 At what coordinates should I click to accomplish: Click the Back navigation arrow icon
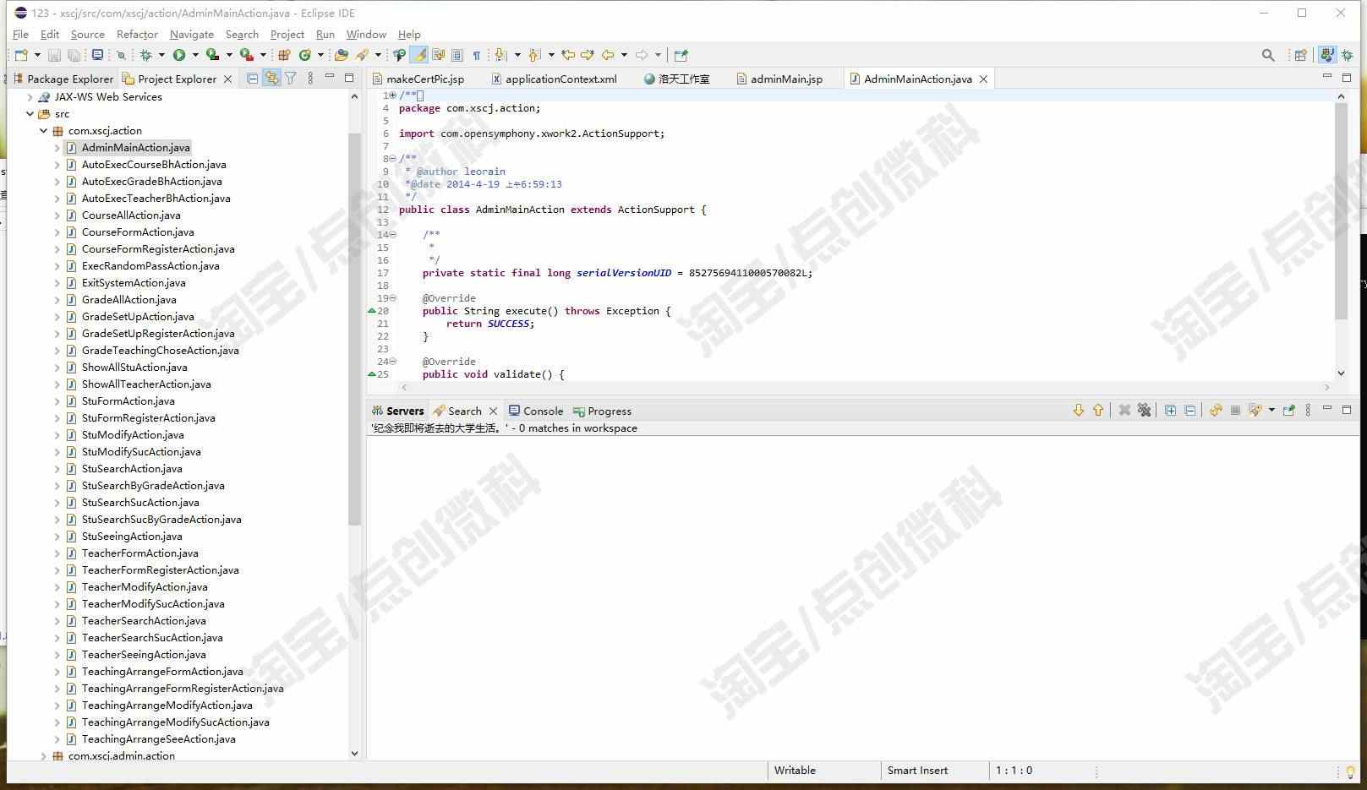coord(608,55)
